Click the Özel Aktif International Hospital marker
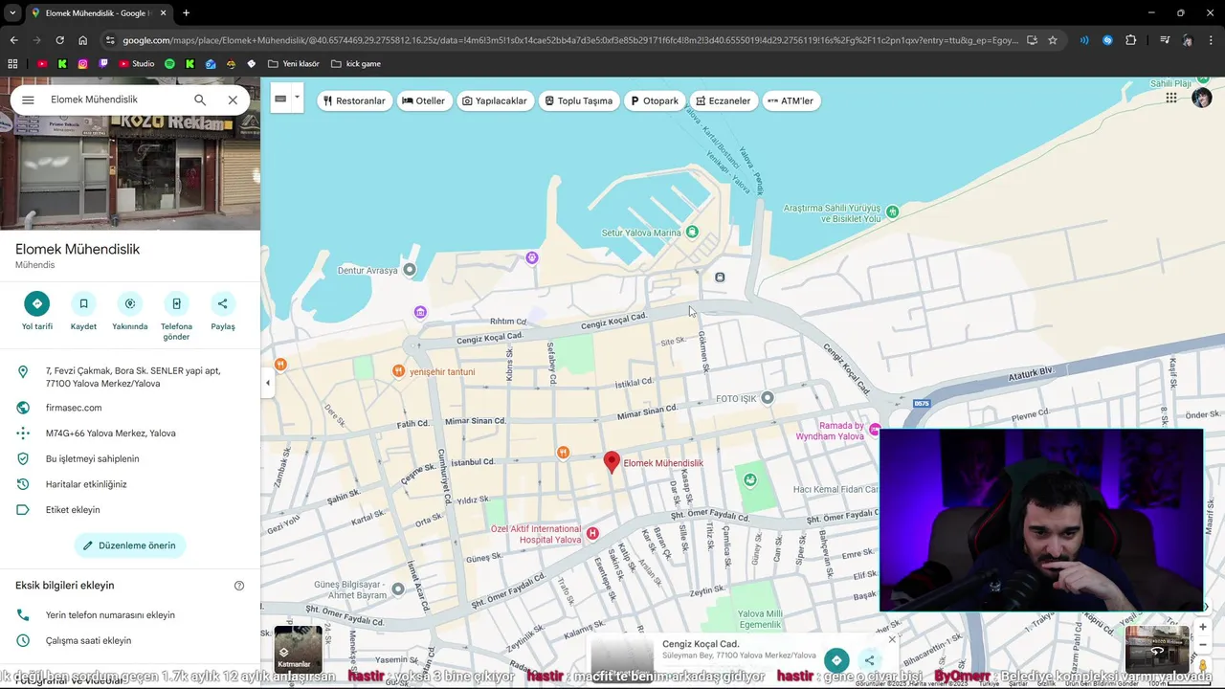 (592, 534)
